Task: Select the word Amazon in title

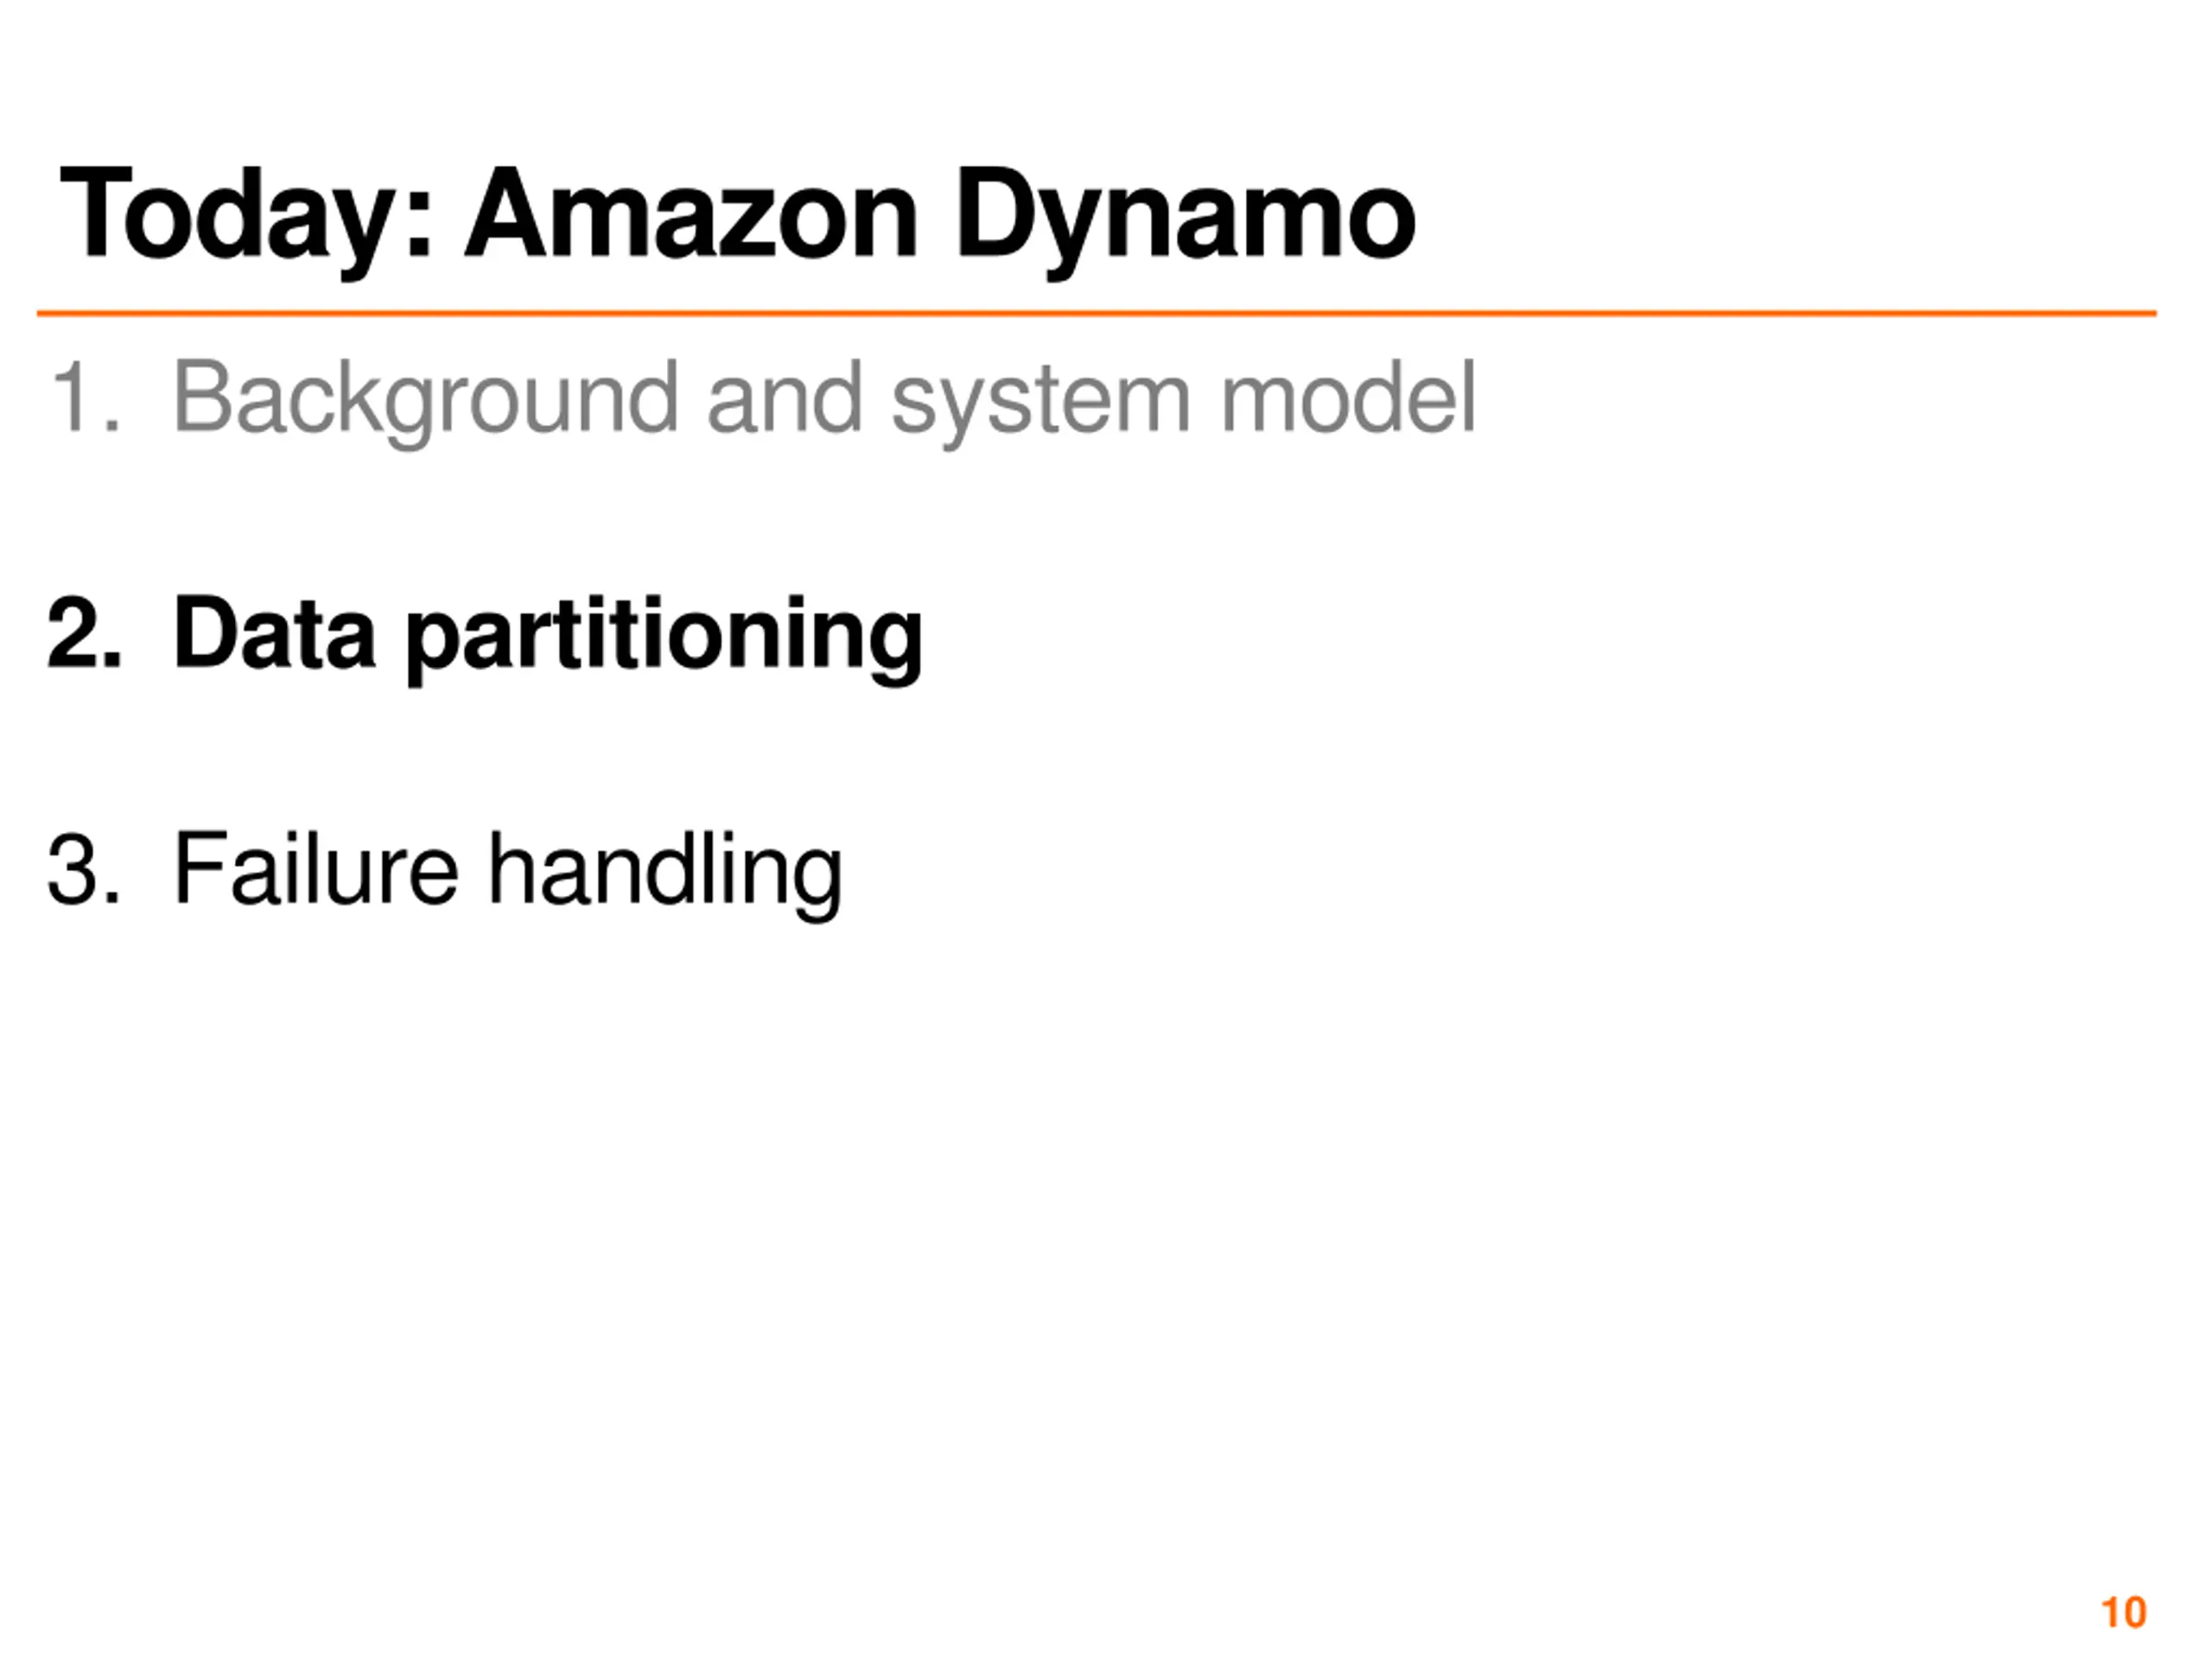Action: point(692,215)
